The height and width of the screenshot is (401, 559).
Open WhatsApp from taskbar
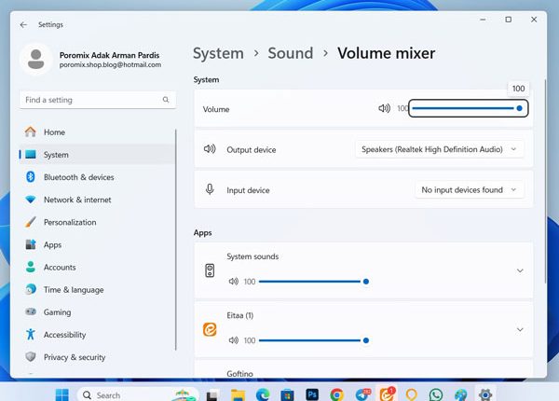tap(436, 394)
